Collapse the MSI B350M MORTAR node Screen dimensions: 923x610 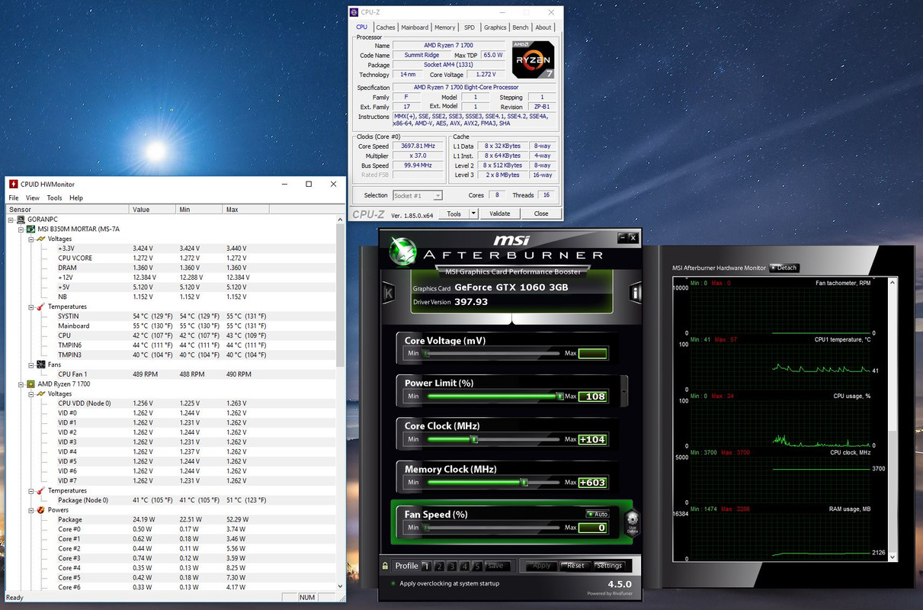(x=21, y=229)
